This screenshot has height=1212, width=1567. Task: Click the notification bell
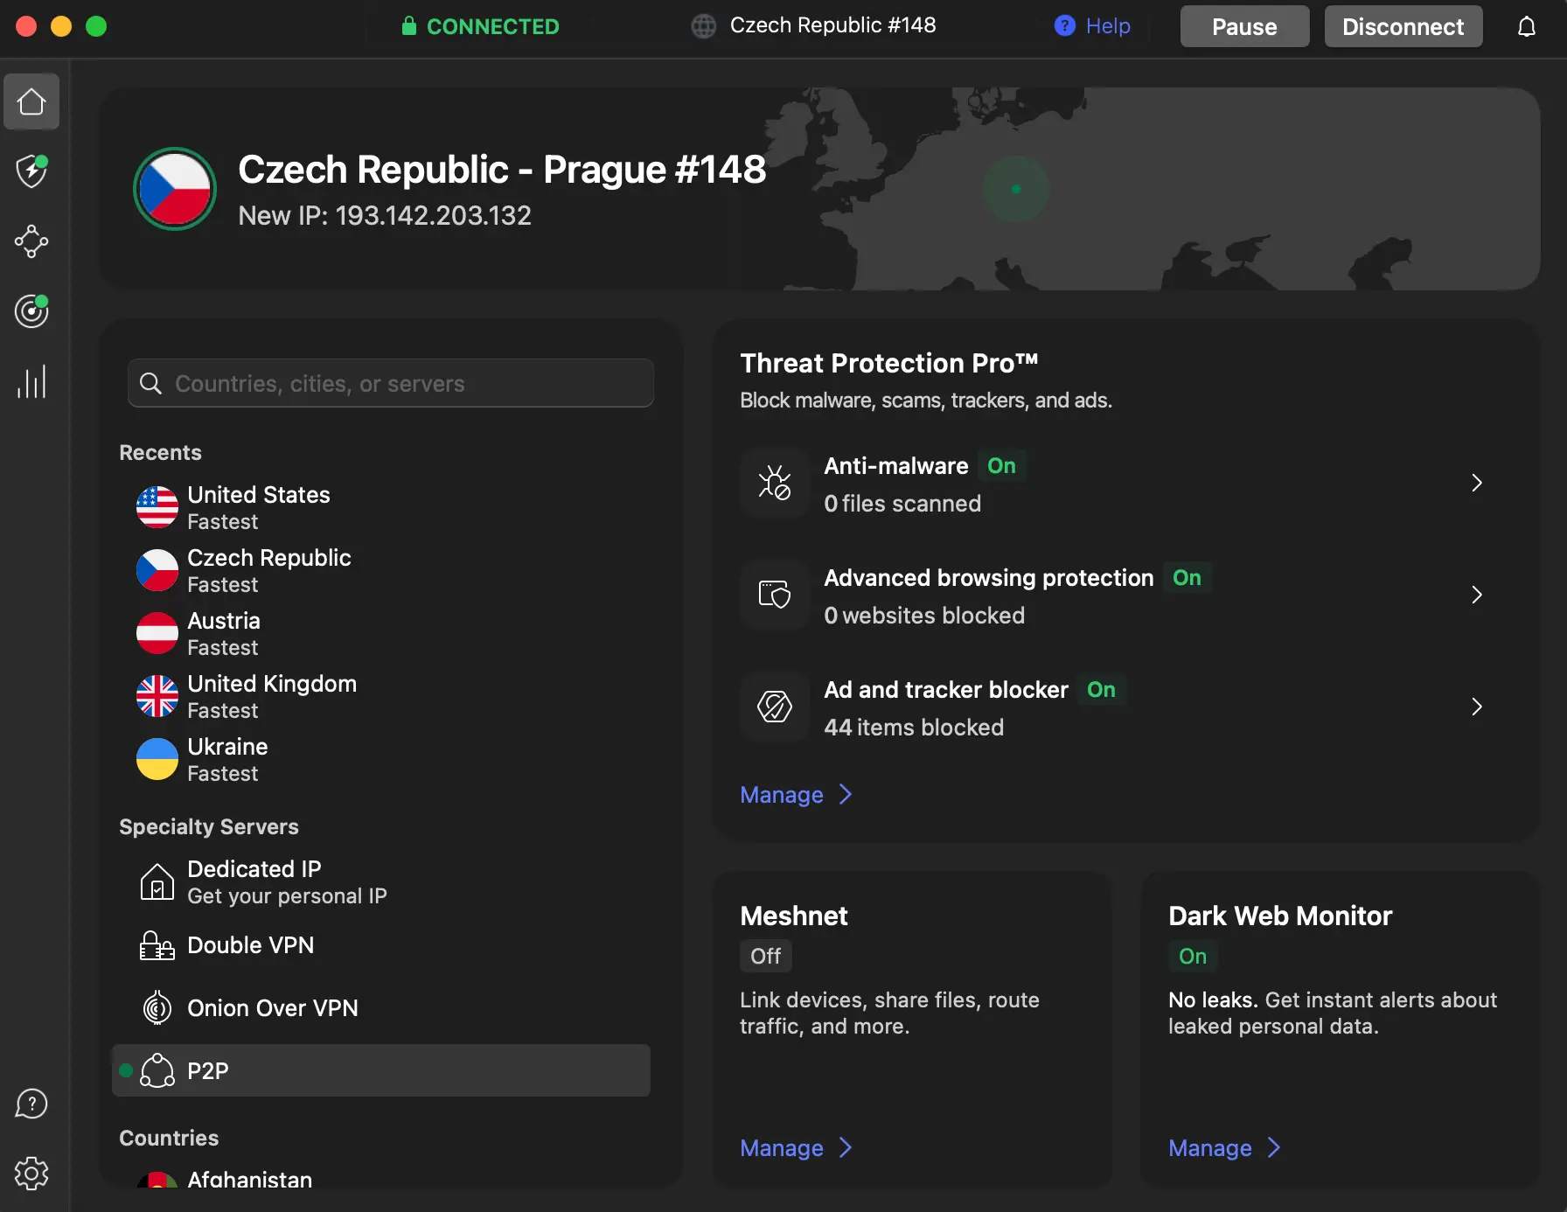pos(1526,26)
